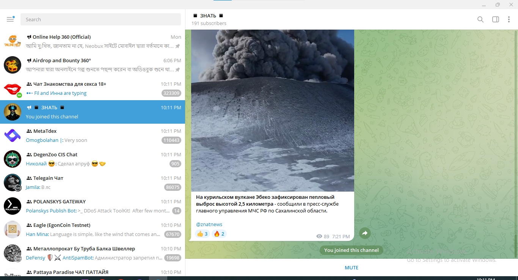Viewport: 518px width, 280px height.
Task: Click the Telegain chat avatar
Action: pos(13,182)
